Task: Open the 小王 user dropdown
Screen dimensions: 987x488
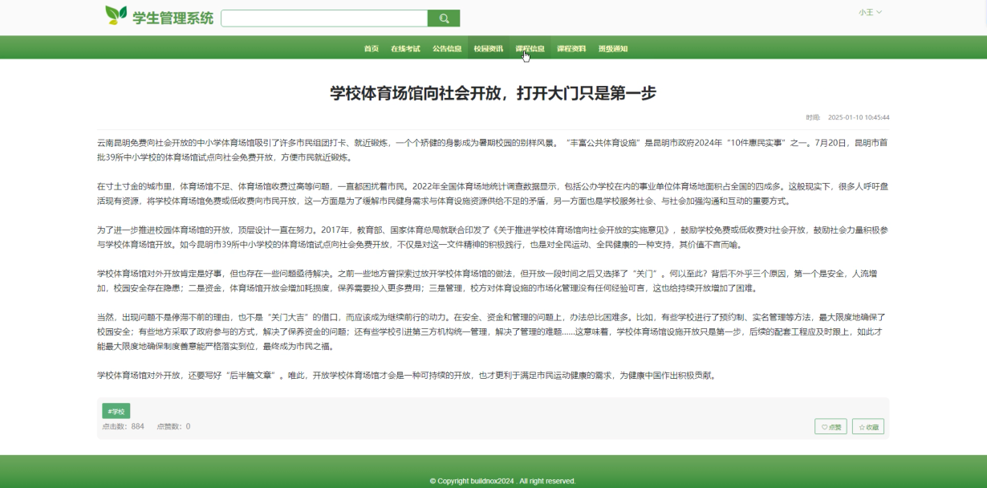Action: [x=870, y=12]
